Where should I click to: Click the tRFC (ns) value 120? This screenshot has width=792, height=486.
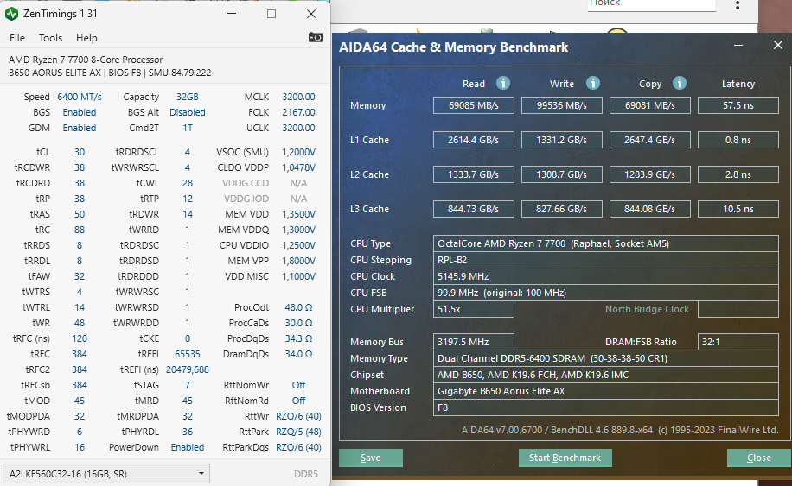pyautogui.click(x=80, y=338)
